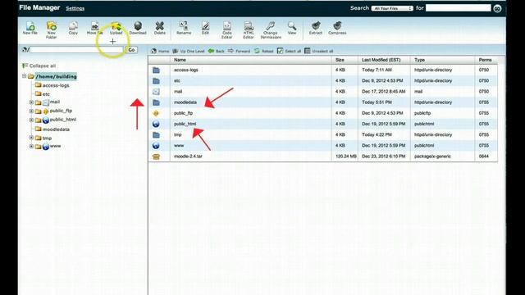Launch the Code Editor
Image resolution: width=525 pixels, height=295 pixels.
(226, 29)
